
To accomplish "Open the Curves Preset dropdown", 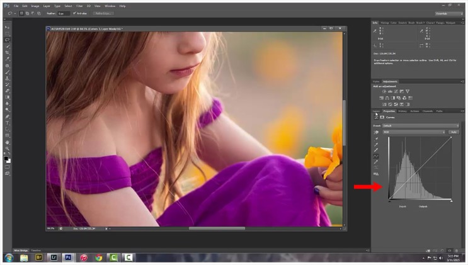I will coord(419,125).
